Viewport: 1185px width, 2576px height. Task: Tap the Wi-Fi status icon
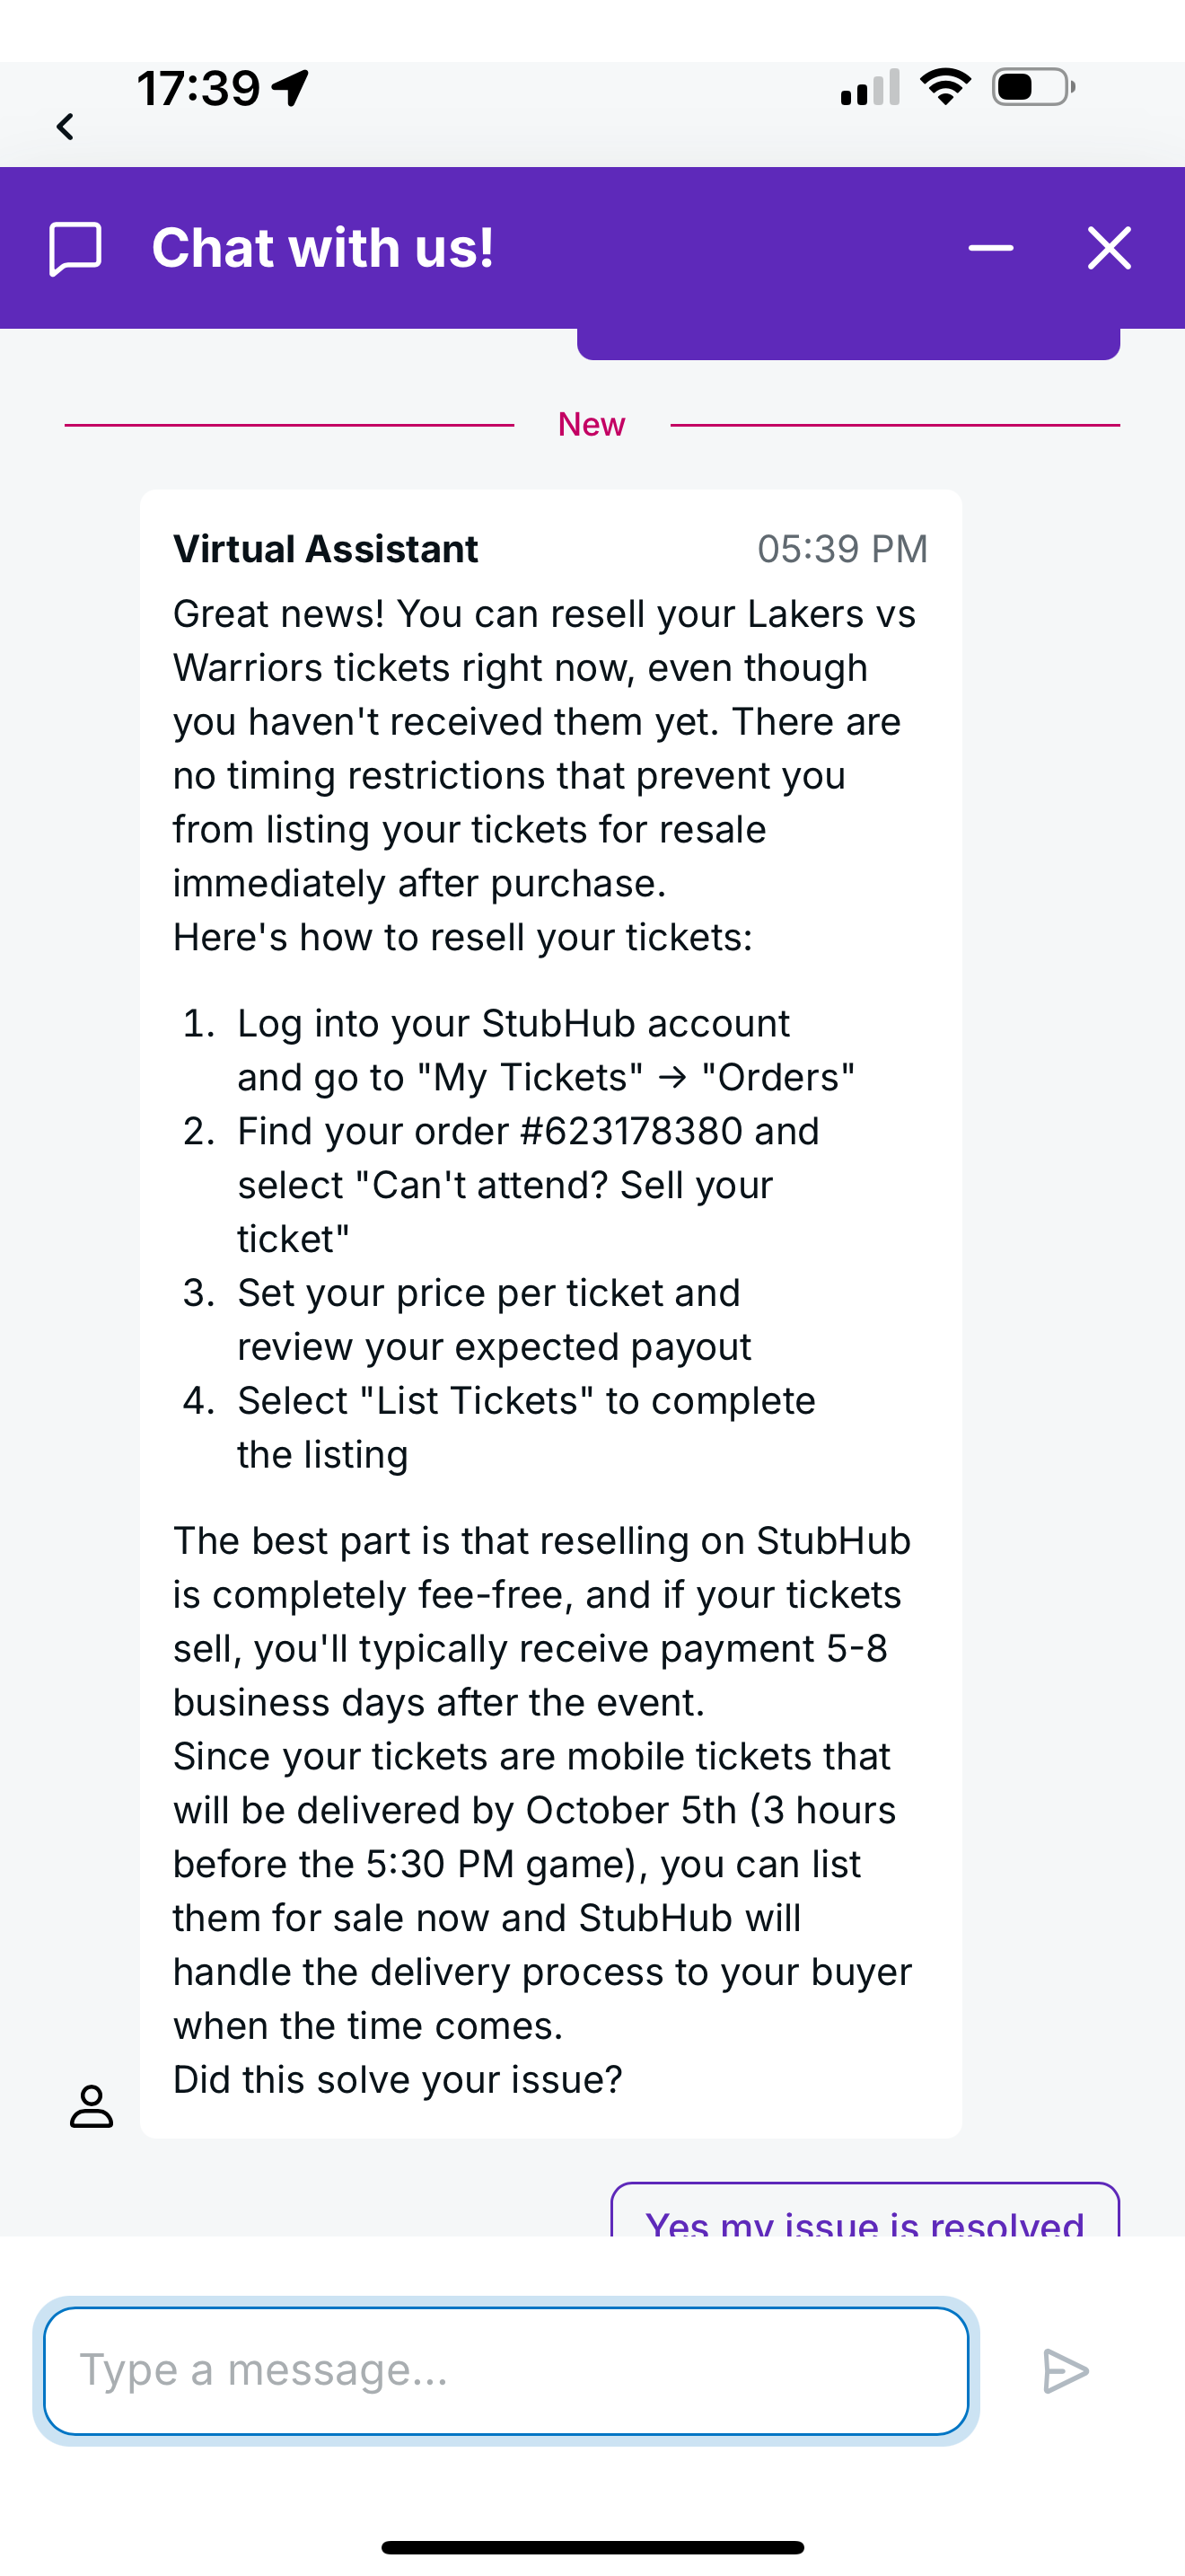pyautogui.click(x=945, y=87)
